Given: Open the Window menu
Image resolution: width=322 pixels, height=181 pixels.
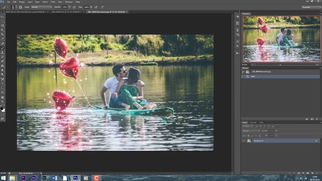Looking at the screenshot, I should coord(69,2).
